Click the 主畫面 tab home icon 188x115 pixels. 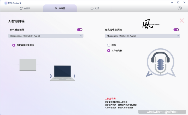tap(21, 8)
